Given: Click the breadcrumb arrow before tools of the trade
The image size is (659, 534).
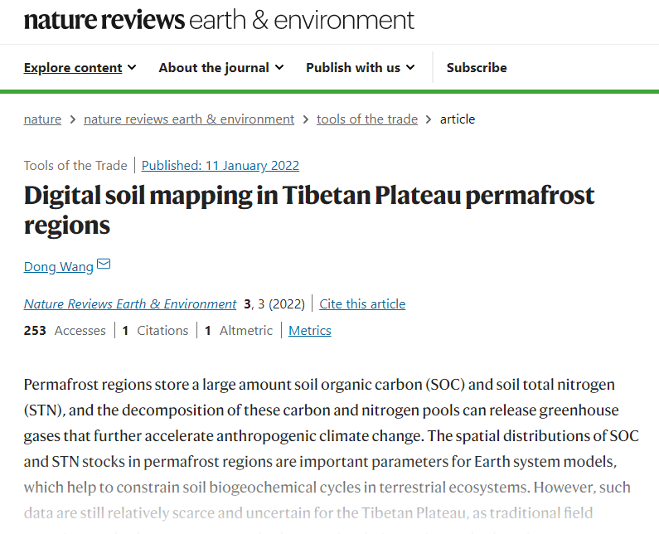Looking at the screenshot, I should point(306,119).
